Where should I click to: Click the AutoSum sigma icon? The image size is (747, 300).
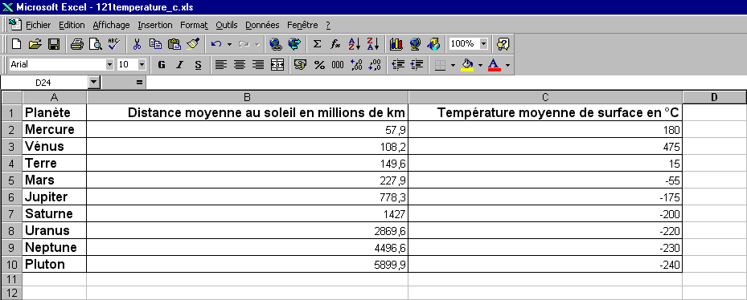(x=318, y=44)
